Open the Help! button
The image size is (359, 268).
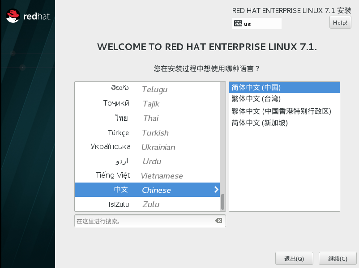[340, 22]
